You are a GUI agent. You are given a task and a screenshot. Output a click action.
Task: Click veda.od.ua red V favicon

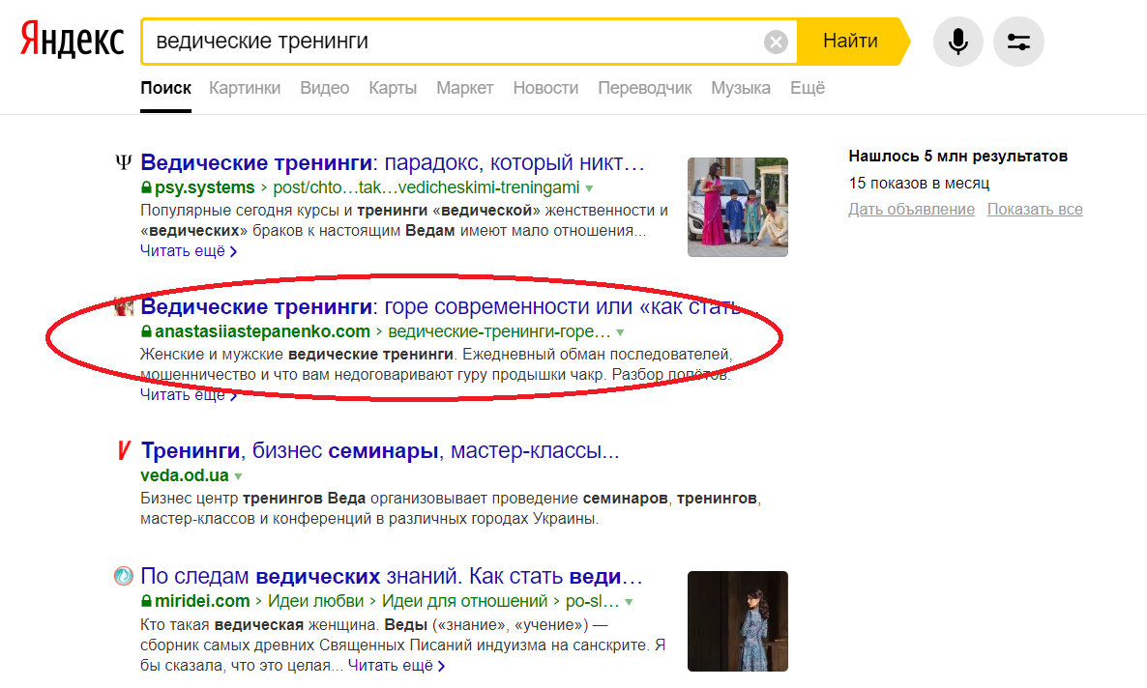pos(123,451)
